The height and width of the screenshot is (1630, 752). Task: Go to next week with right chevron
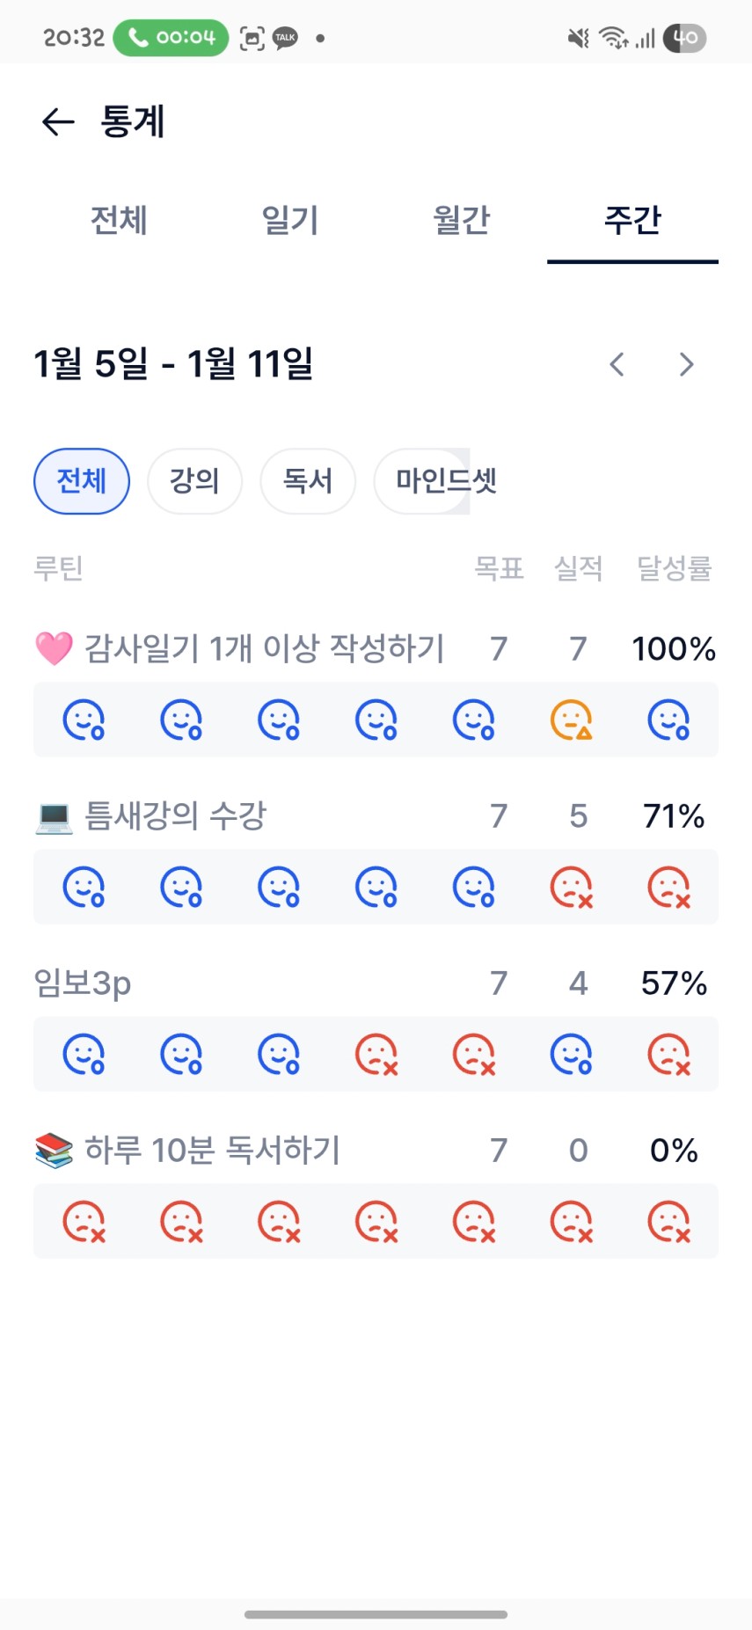click(x=687, y=364)
